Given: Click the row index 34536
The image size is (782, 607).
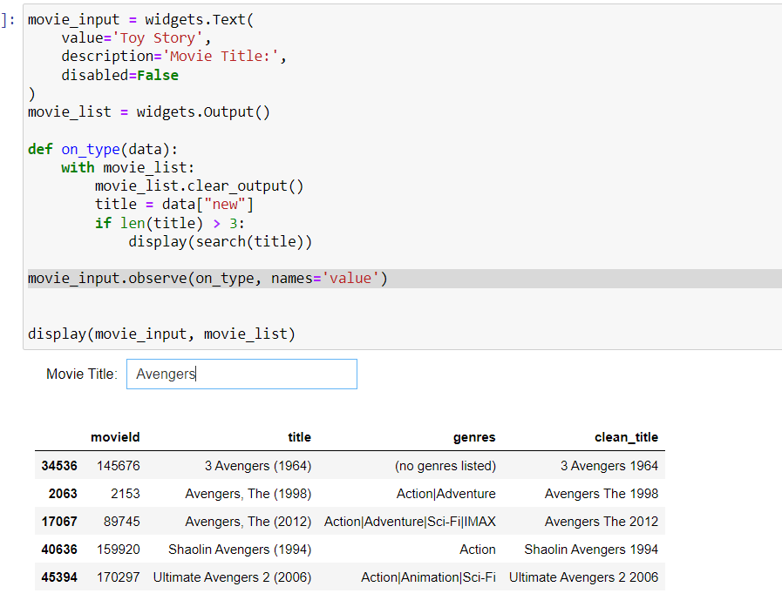Looking at the screenshot, I should click(x=58, y=466).
